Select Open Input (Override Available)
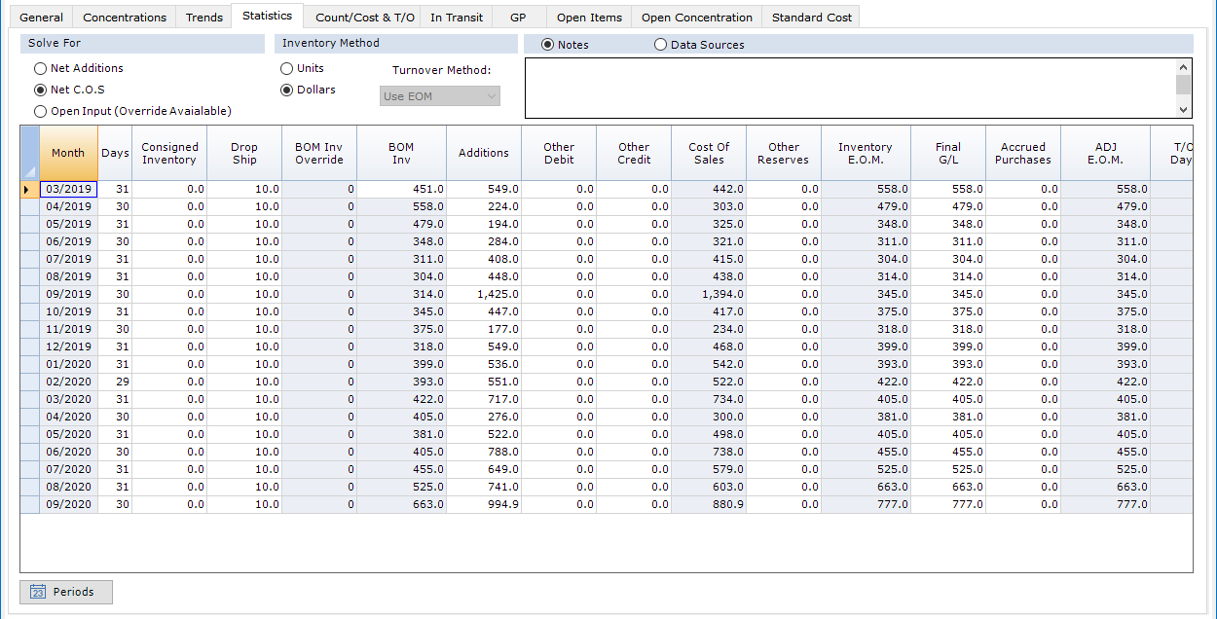Screen dimensions: 1217x619 coord(40,111)
